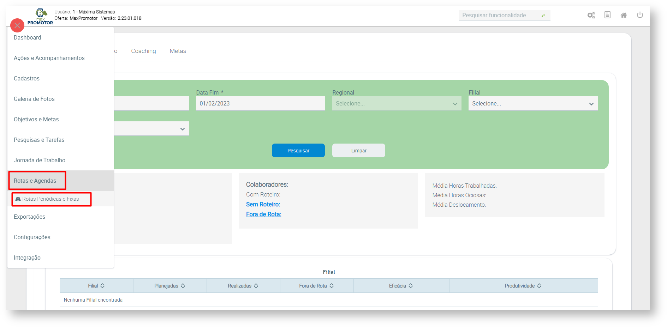Expand Rotas e Agendas menu item
Viewport: 667px width, 327px height.
(60, 181)
